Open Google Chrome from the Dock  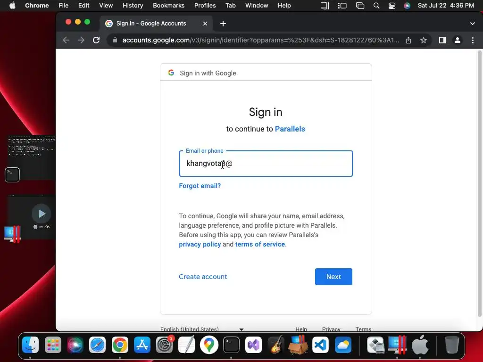[x=120, y=345]
